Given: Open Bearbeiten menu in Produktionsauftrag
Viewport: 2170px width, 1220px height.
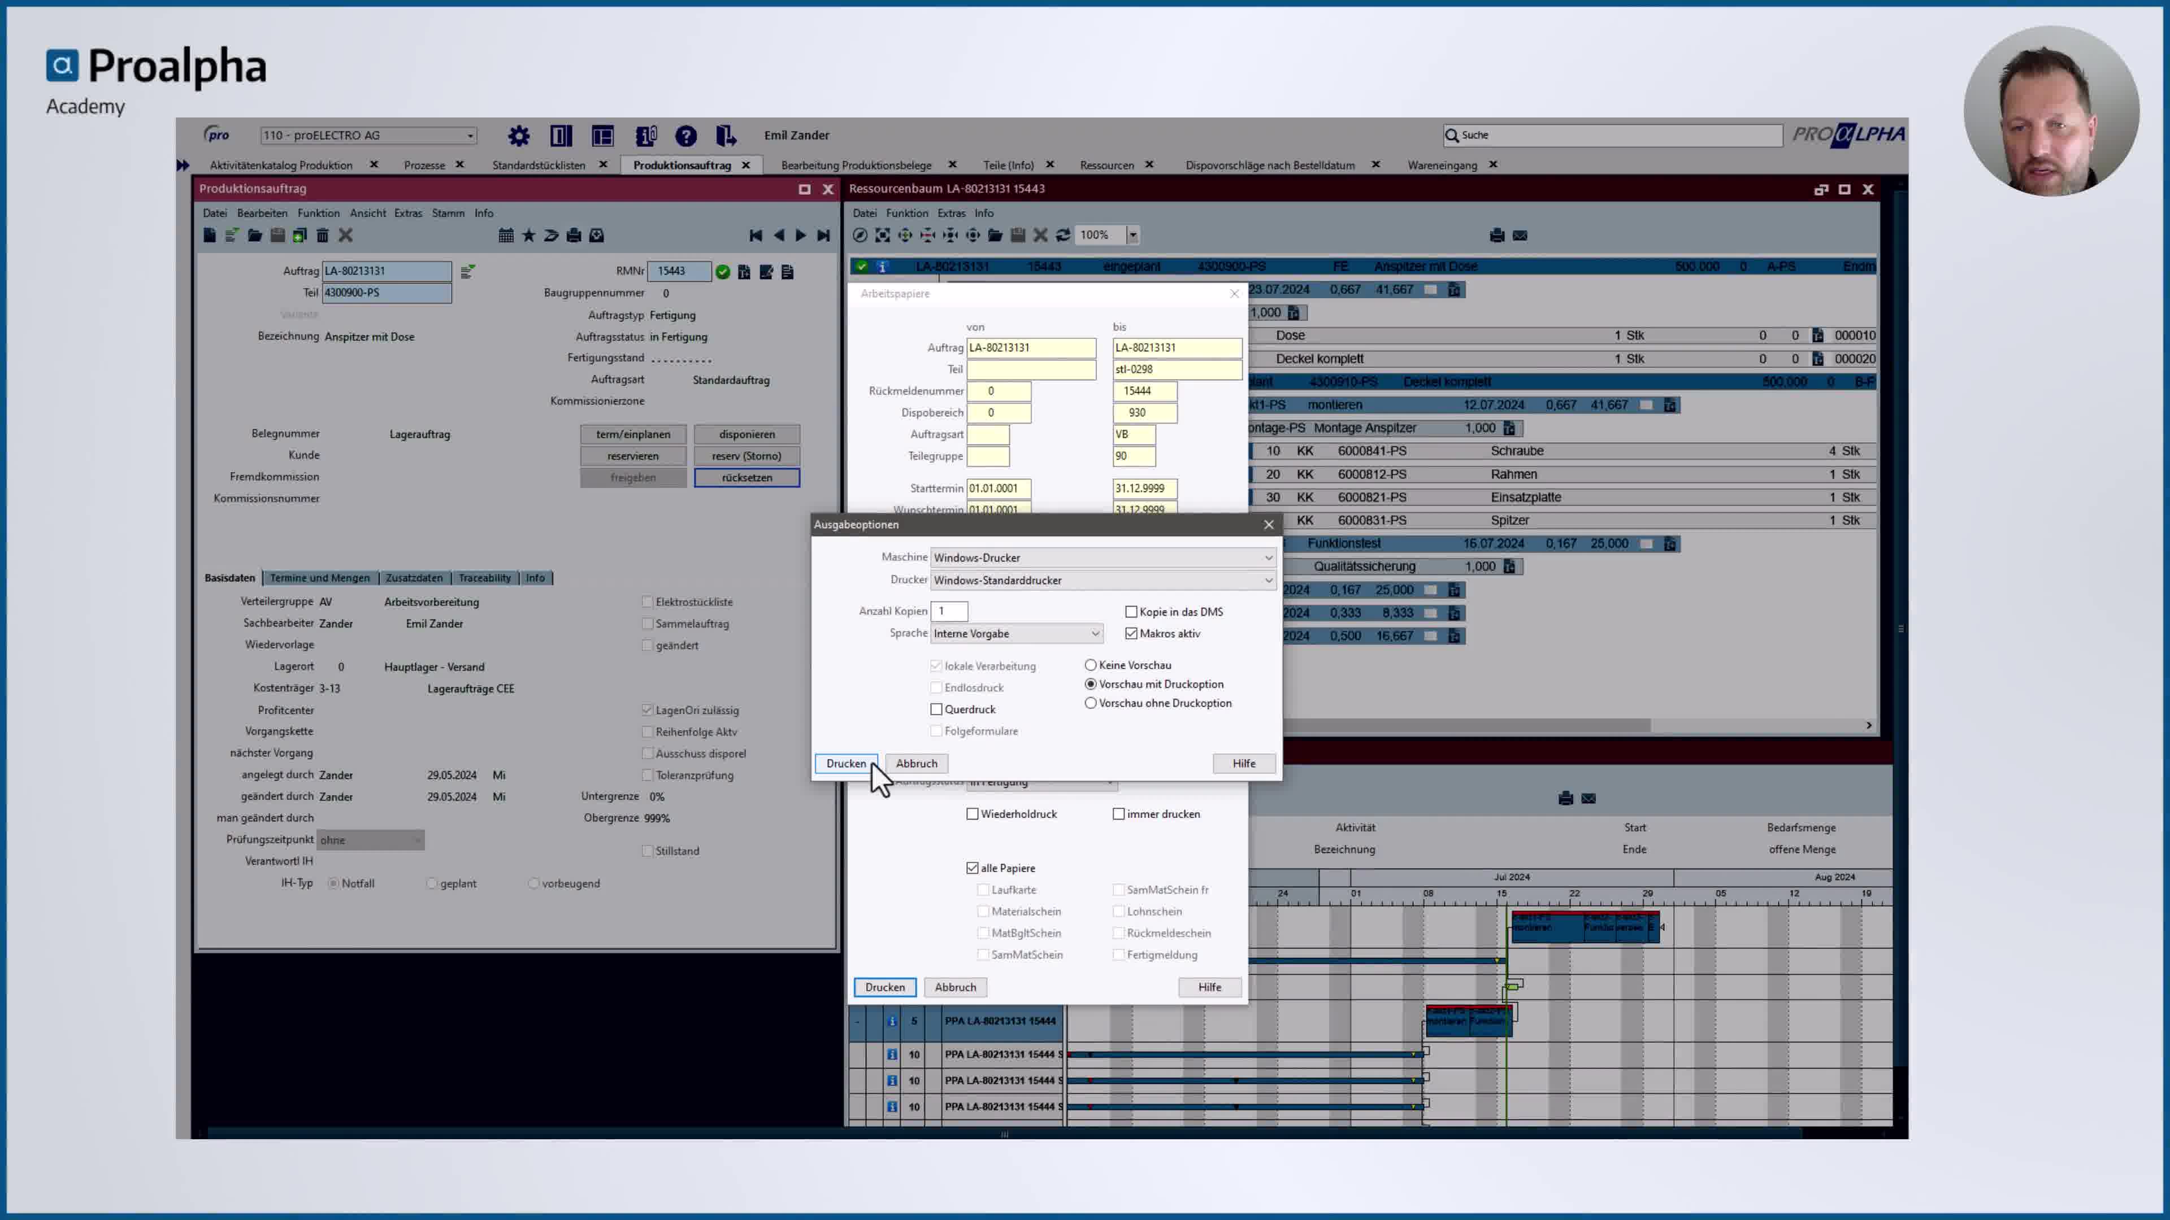Looking at the screenshot, I should (x=262, y=214).
